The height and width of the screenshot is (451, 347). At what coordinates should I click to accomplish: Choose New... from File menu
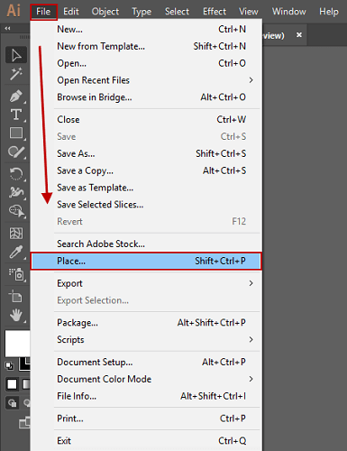[x=146, y=29]
